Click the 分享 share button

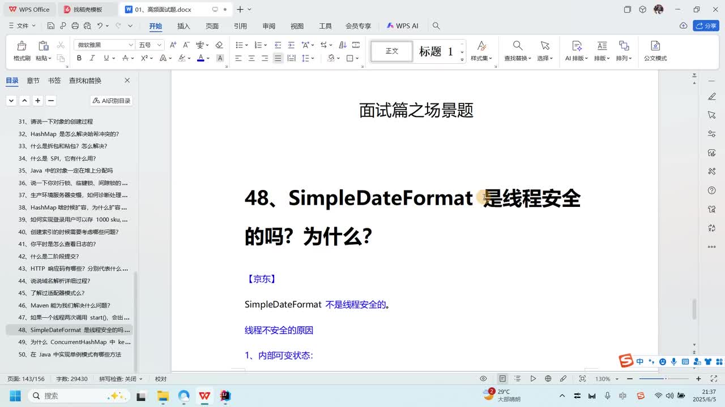706,26
